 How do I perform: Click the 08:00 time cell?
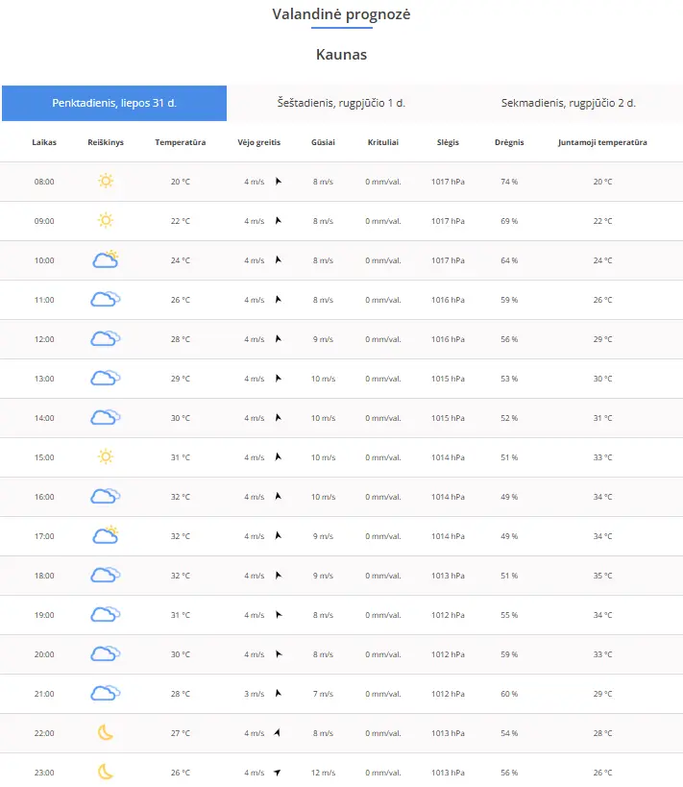tap(44, 182)
